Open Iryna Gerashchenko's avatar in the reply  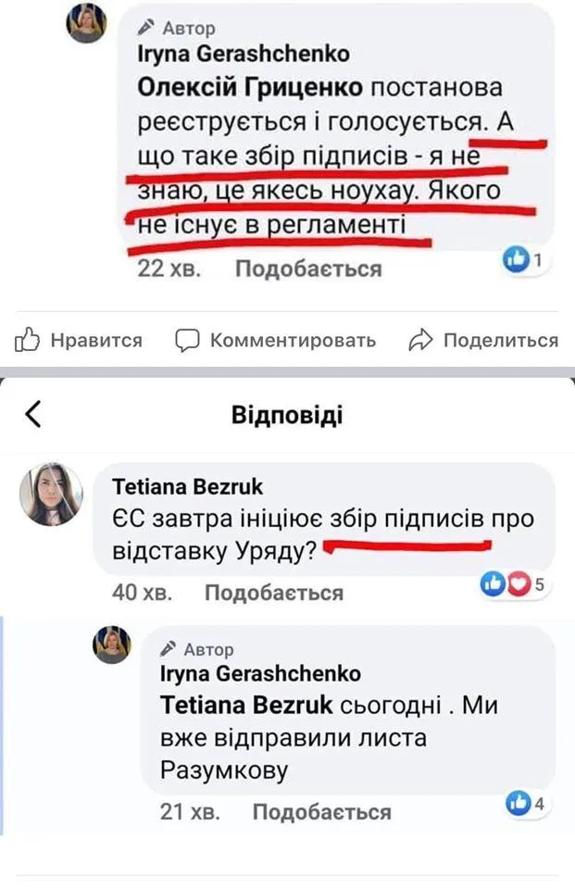click(x=112, y=645)
